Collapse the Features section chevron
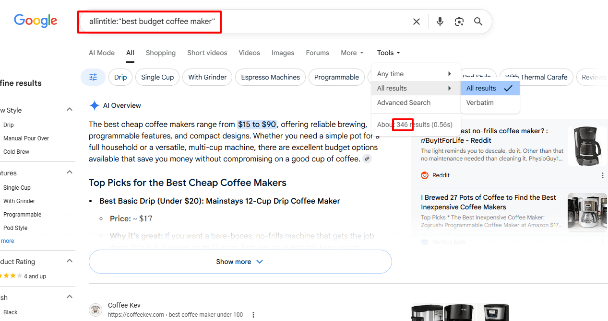Viewport: 608px width, 321px height. [x=70, y=172]
